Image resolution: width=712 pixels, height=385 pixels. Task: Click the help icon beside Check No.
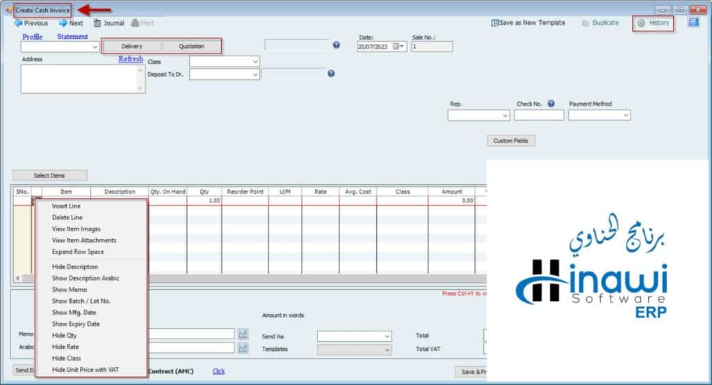tap(551, 104)
